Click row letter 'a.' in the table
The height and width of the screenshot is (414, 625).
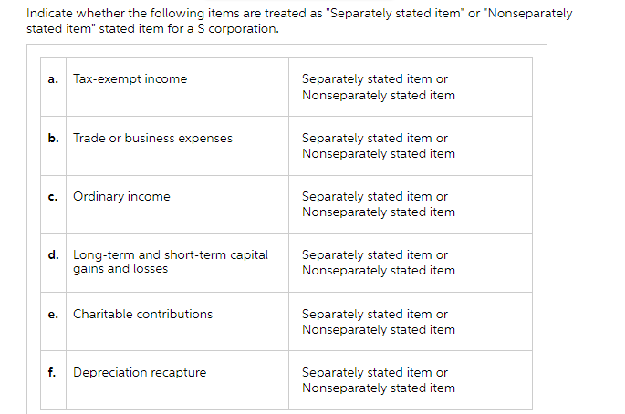[53, 79]
